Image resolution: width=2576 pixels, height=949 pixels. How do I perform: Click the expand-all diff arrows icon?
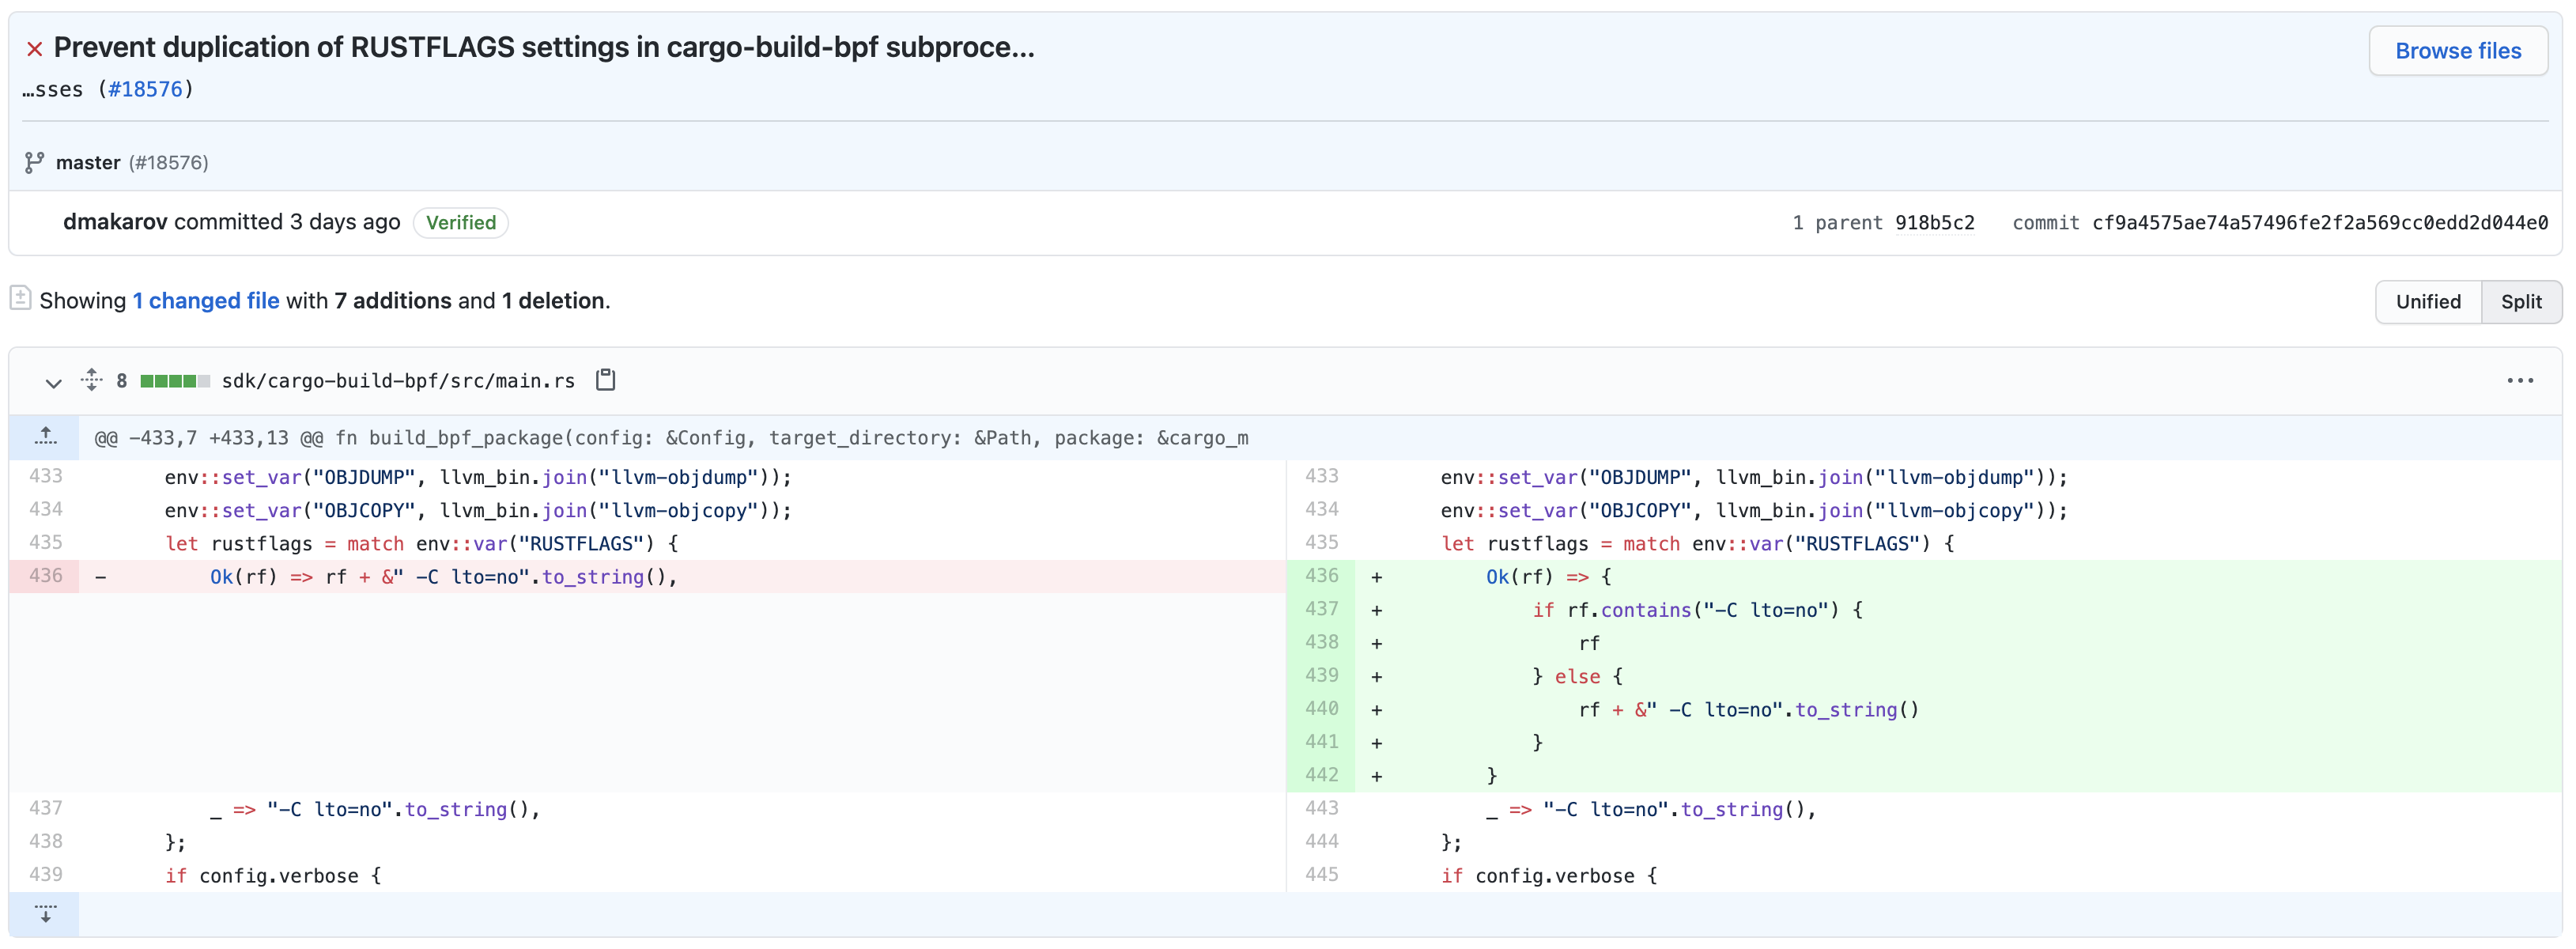pyautogui.click(x=91, y=380)
